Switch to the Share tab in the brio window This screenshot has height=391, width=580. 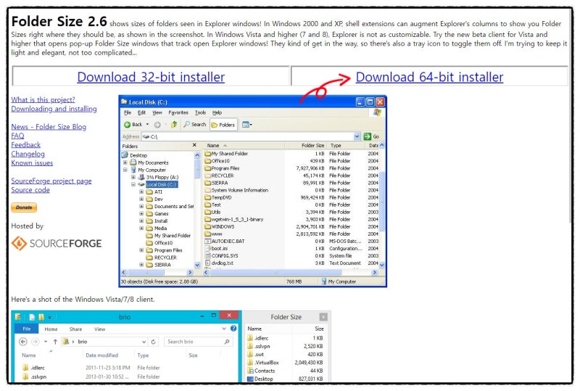point(75,329)
